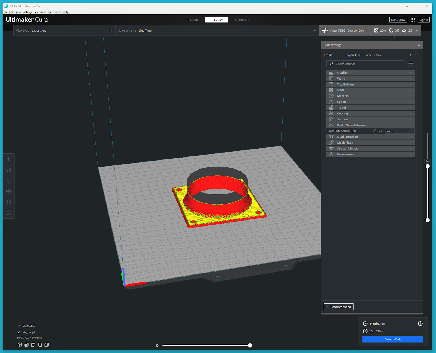Image resolution: width=436 pixels, height=353 pixels.
Task: Expand the Top/Bottom settings category
Action: coord(370,85)
